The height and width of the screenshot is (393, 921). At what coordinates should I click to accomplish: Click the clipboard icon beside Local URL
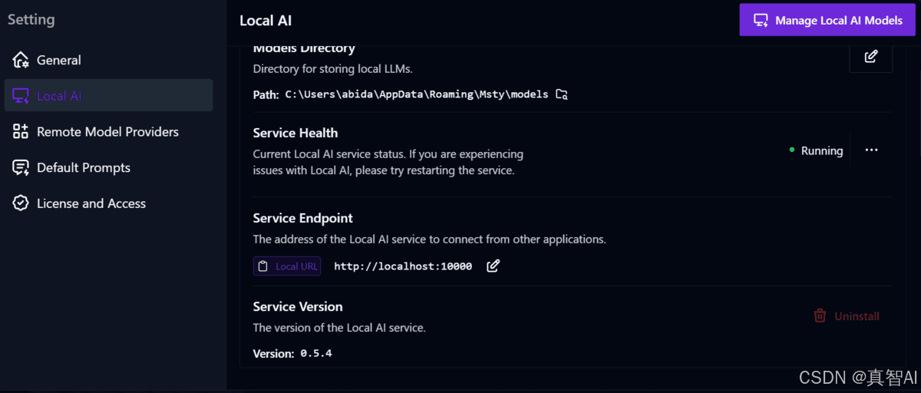pyautogui.click(x=263, y=266)
